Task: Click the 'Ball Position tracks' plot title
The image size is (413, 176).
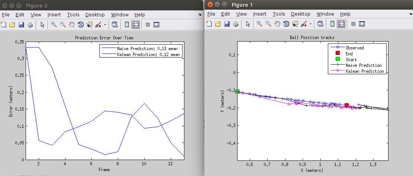Action: (312, 38)
